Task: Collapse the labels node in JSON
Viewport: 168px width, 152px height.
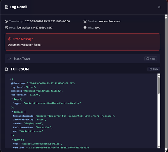Action: click(12, 112)
